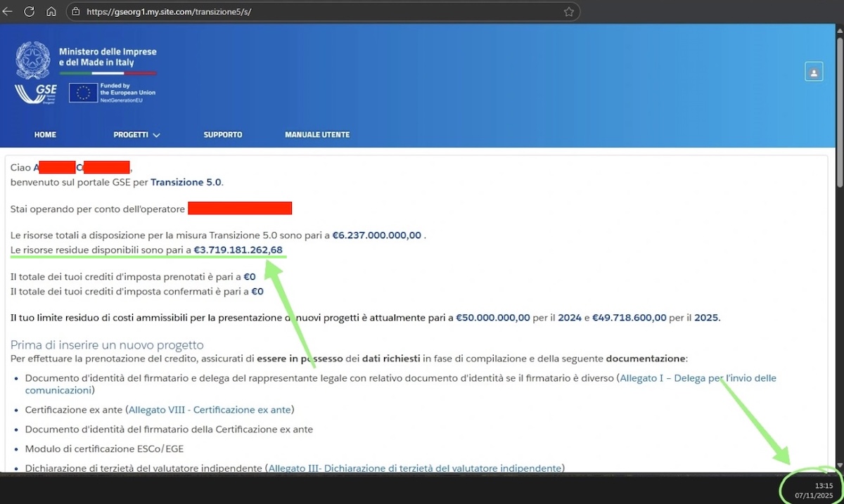The width and height of the screenshot is (844, 504).
Task: Click the browser back arrow
Action: click(x=8, y=11)
